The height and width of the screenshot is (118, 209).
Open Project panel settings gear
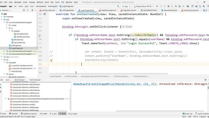point(32,10)
